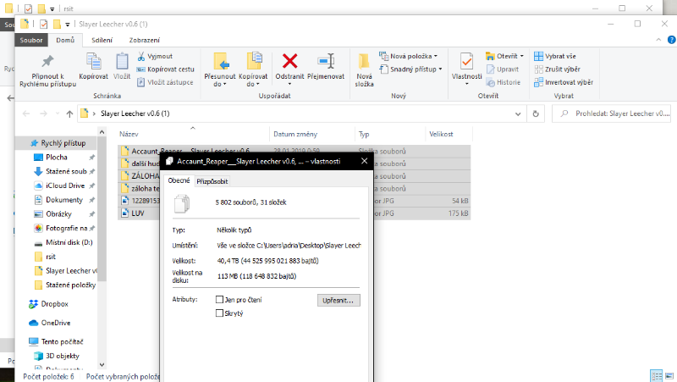
Task: Open iCloud Drive in navigation pane
Action: click(60, 185)
